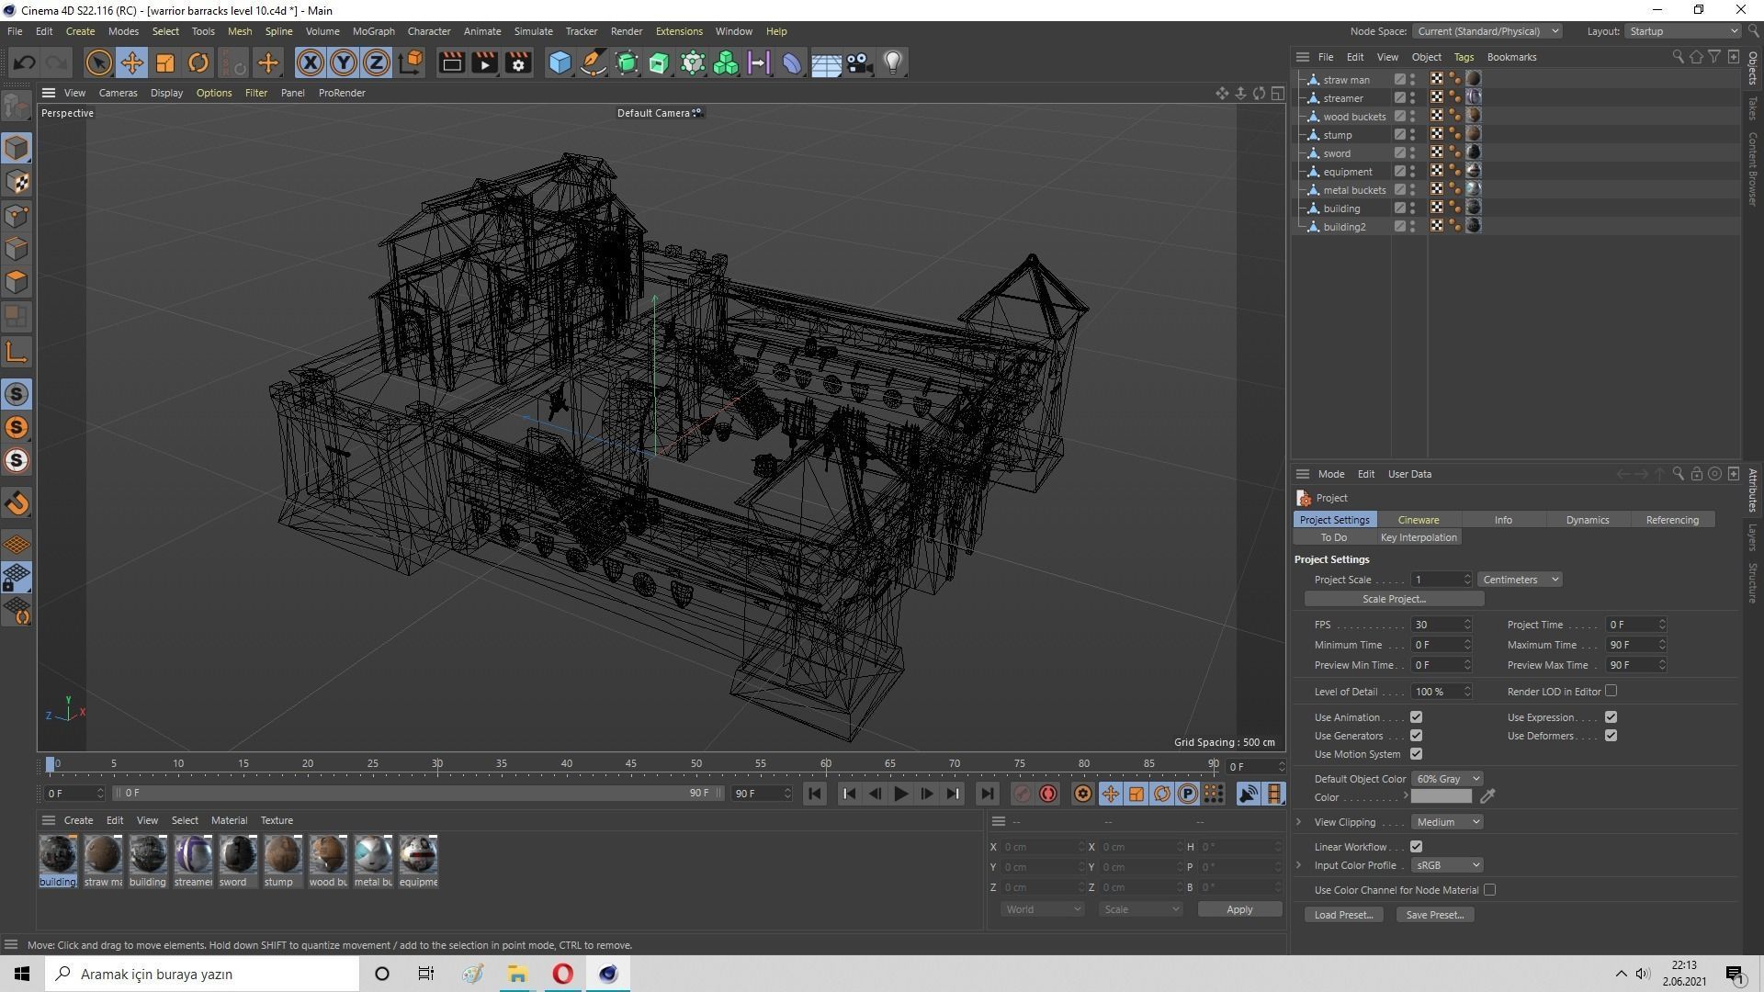Play the animation forward

tap(901, 794)
